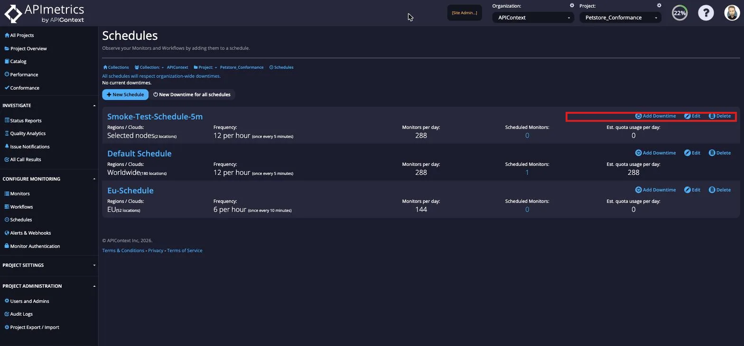Image resolution: width=744 pixels, height=346 pixels.
Task: Expand the PROJECT SETTINGS section
Action: coord(49,265)
